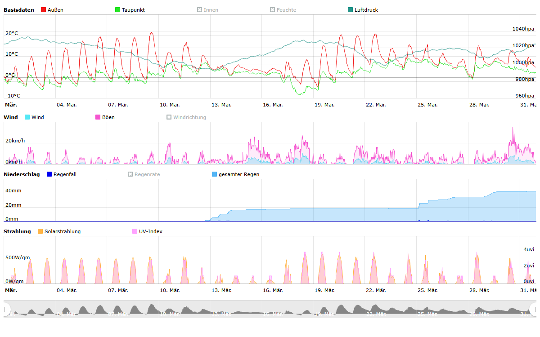The width and height of the screenshot is (540, 337).
Task: Click the pink UV-Index legend swatch
Action: point(135,231)
